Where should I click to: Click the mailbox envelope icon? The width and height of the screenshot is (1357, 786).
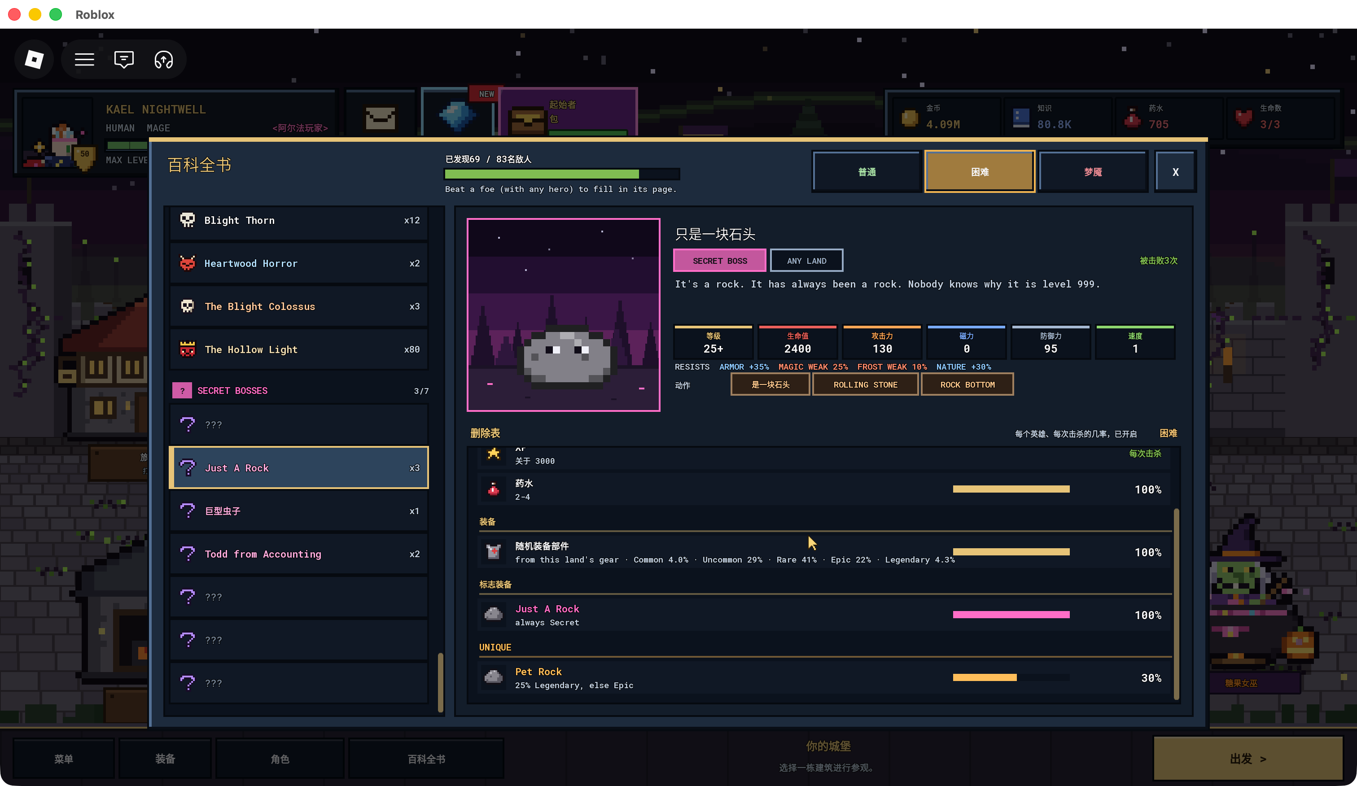381,118
